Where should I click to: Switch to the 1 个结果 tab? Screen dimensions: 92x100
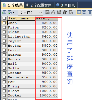13,5
